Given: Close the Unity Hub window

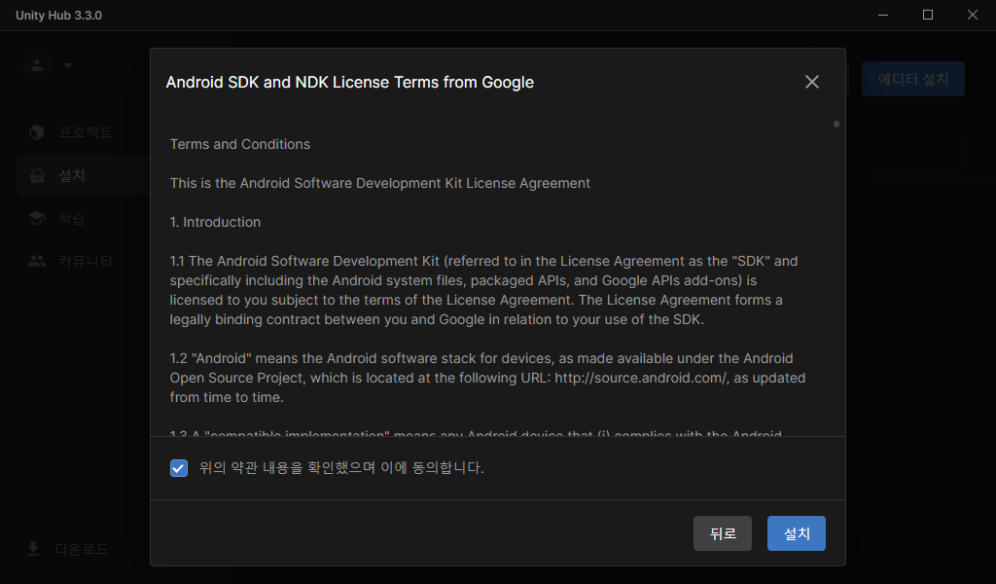Looking at the screenshot, I should [x=973, y=15].
